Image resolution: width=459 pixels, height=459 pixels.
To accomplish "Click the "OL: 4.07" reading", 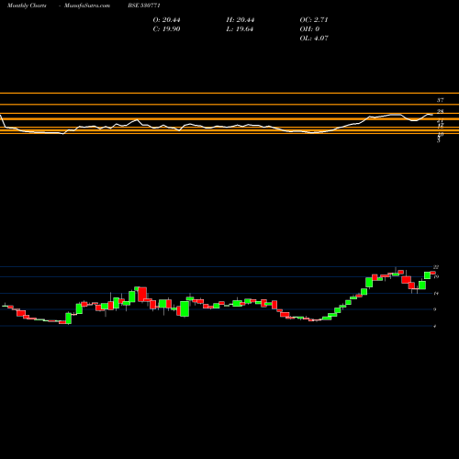I will pos(314,39).
